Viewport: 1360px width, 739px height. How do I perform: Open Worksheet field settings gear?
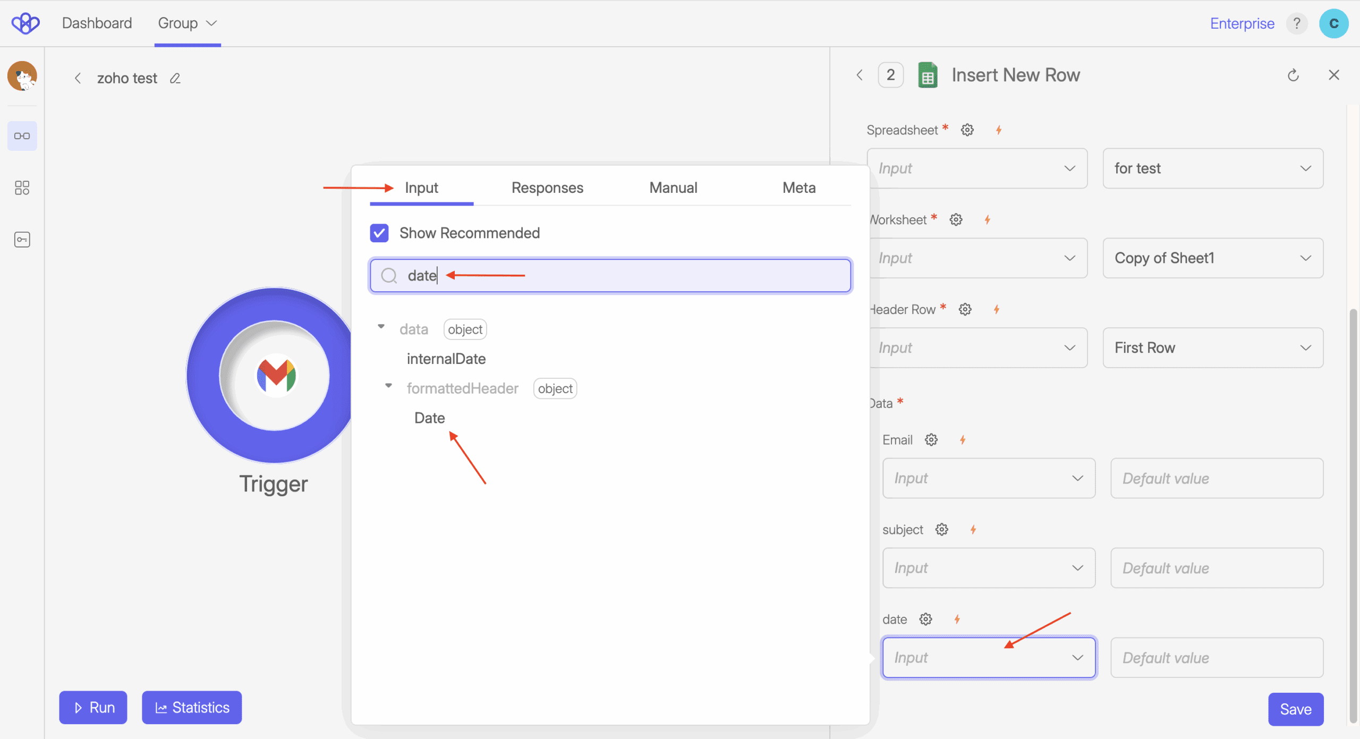tap(956, 220)
